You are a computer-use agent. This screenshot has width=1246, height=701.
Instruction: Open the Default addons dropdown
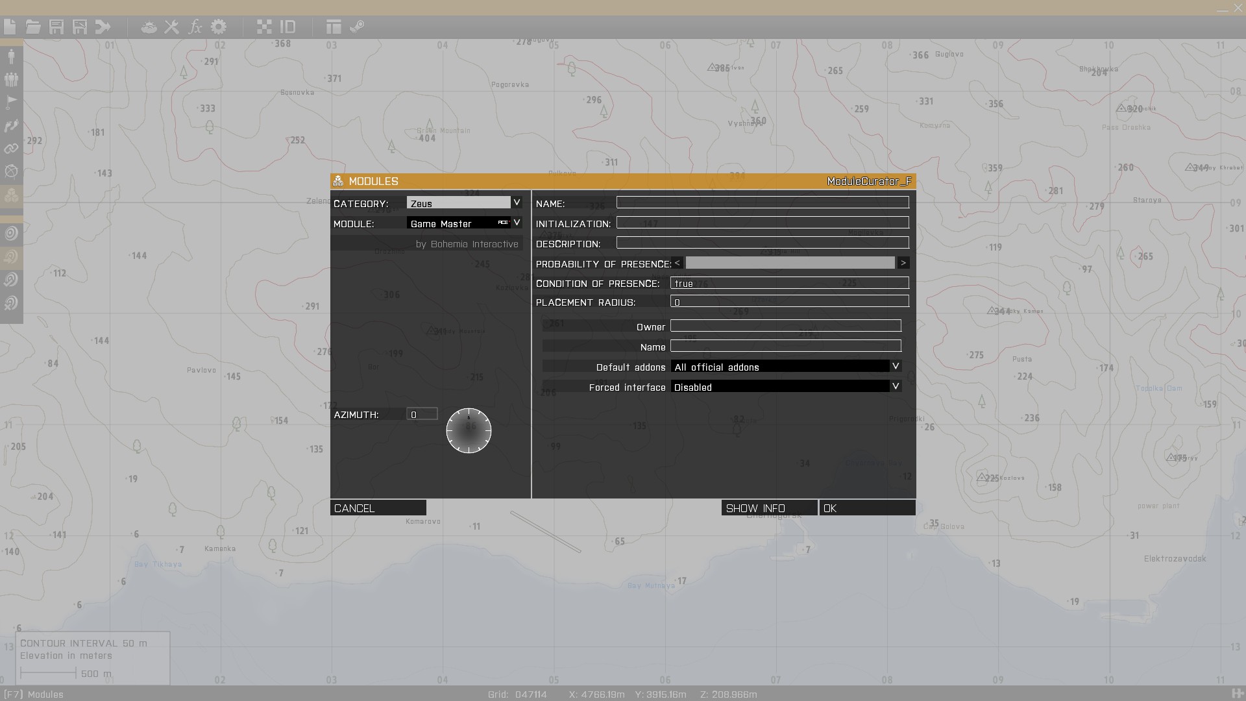[x=896, y=366]
